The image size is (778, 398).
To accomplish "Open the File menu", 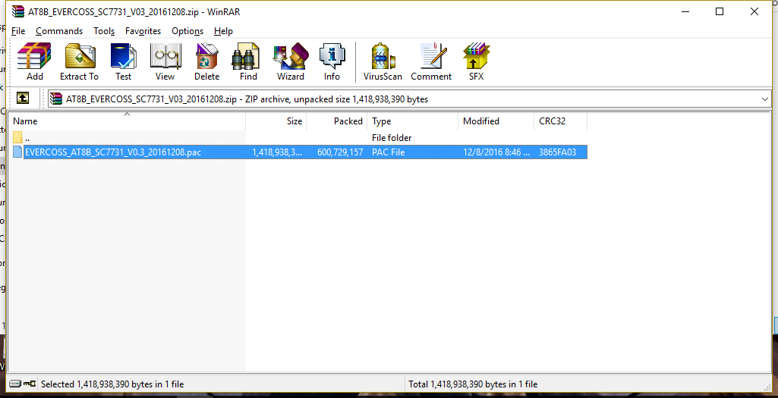I will coord(18,31).
